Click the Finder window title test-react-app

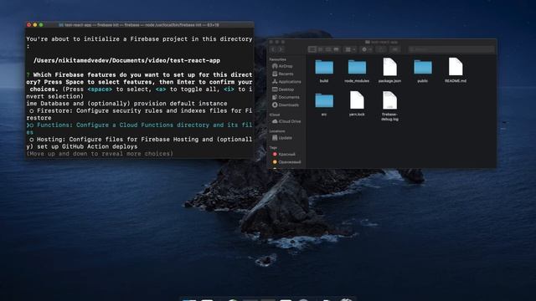(x=382, y=42)
